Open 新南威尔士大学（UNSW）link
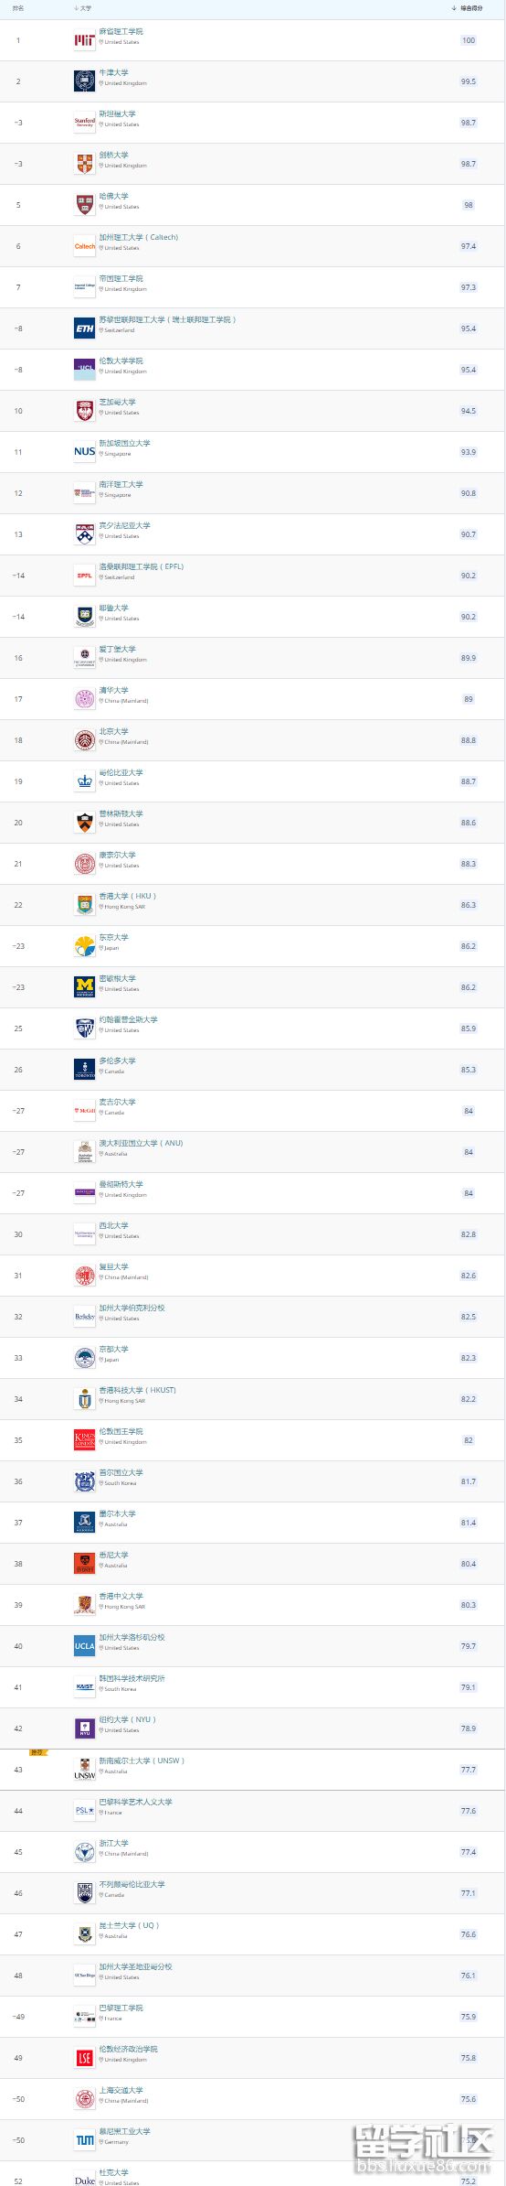The height and width of the screenshot is (2186, 506). click(142, 1761)
